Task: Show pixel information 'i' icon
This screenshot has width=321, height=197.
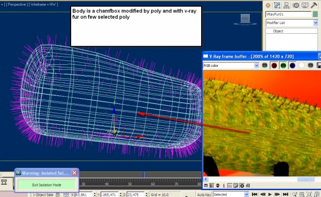Action: tap(224, 186)
